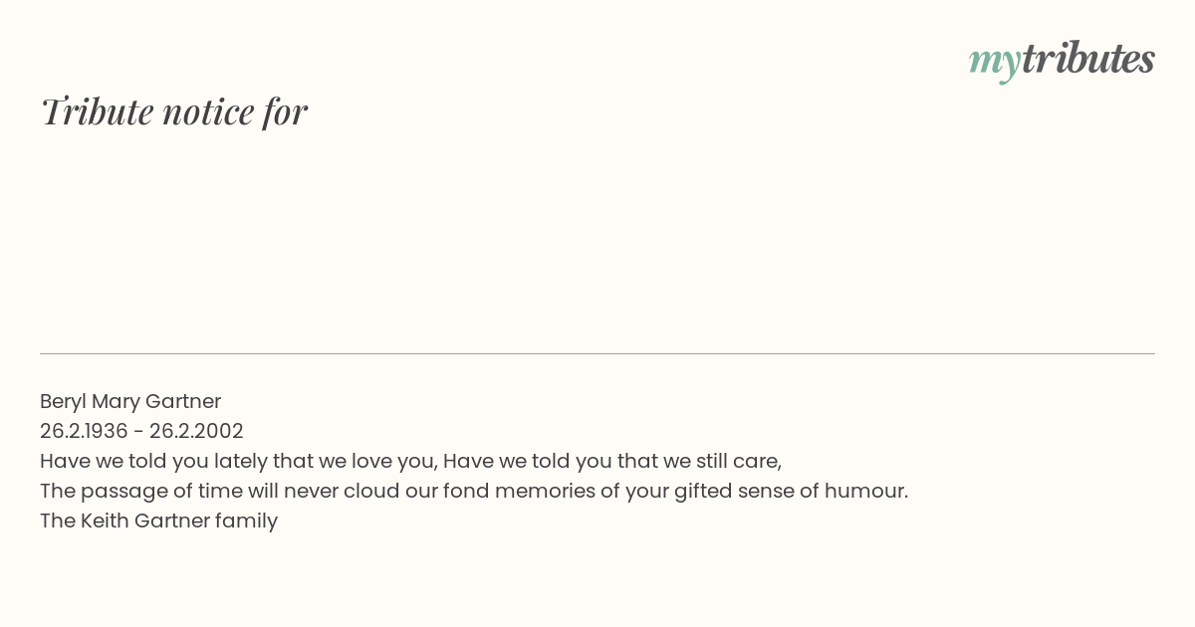Click the word "notice" in heading
This screenshot has width=1195, height=627.
[208, 112]
